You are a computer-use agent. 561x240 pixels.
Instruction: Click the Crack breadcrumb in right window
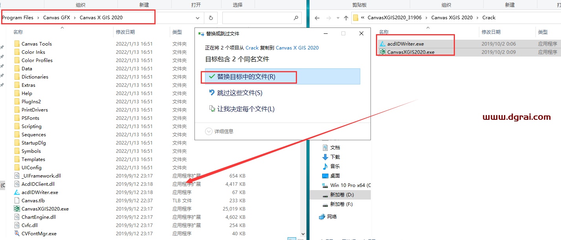[489, 18]
